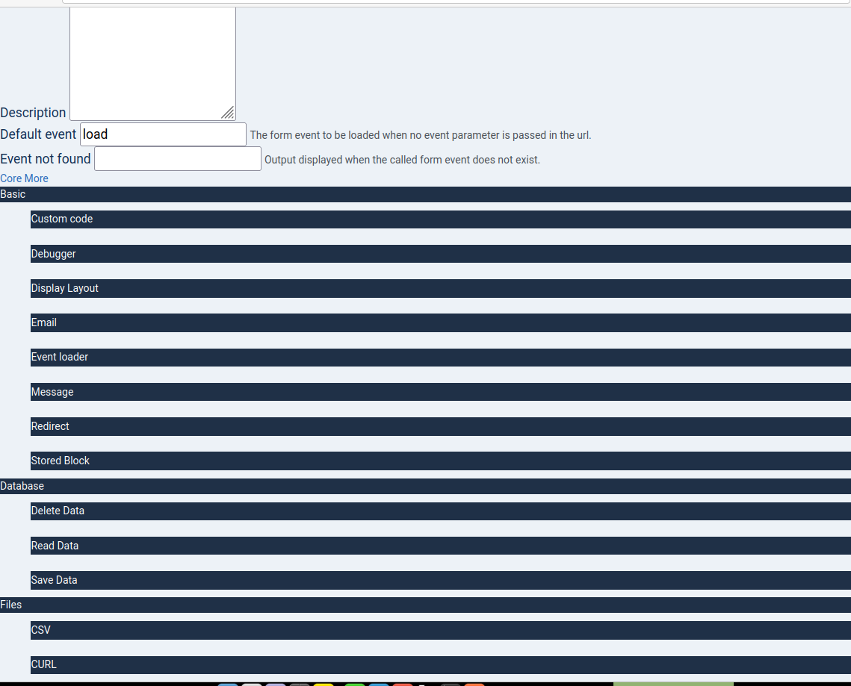Click the Event not found label

[45, 159]
